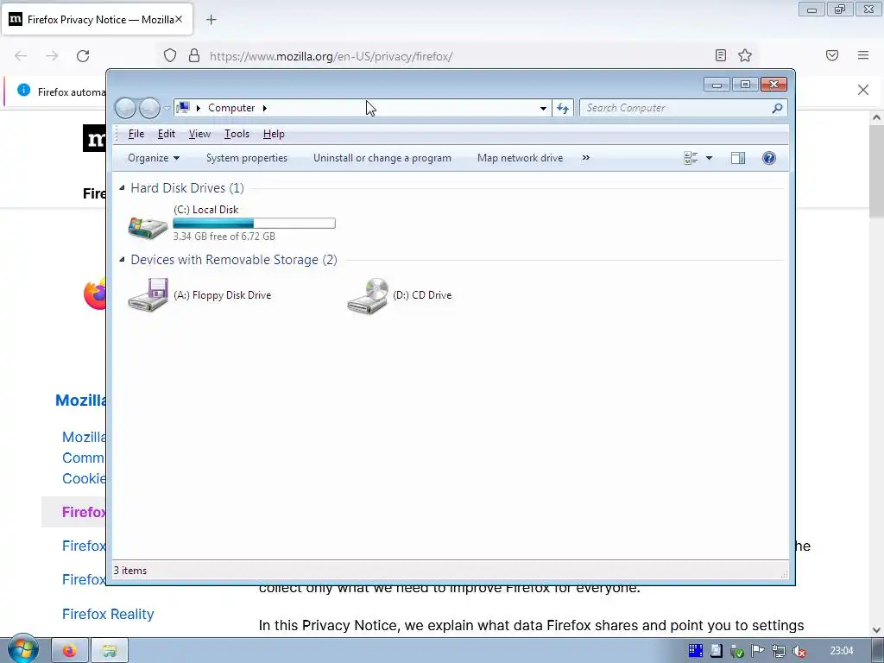Screen dimensions: 884x663
Task: Toggle Firefox reader view icon
Action: click(x=721, y=55)
